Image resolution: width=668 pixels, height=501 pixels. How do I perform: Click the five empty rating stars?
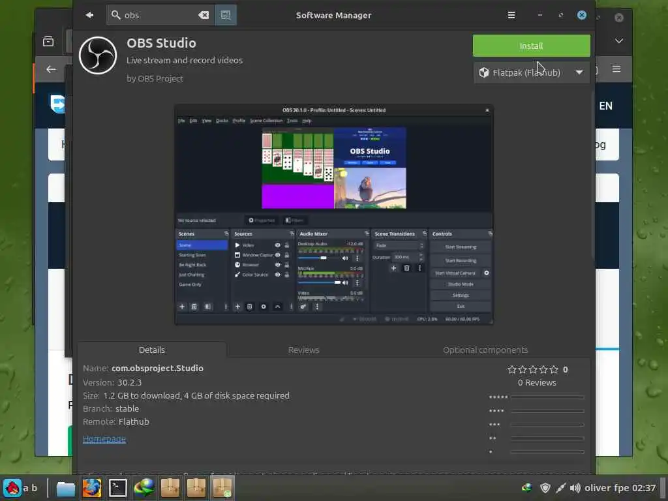pos(532,369)
